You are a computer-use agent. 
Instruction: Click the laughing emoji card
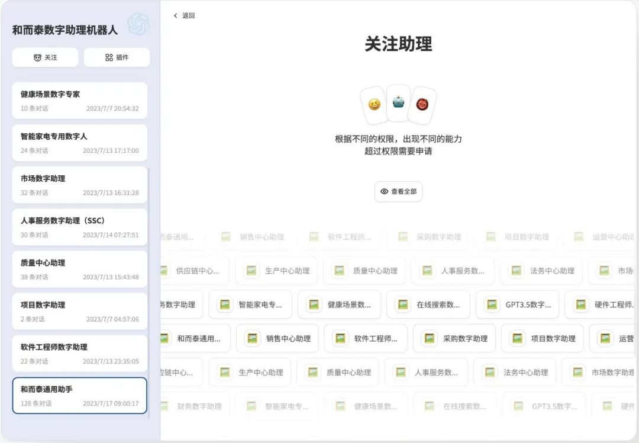(x=374, y=105)
